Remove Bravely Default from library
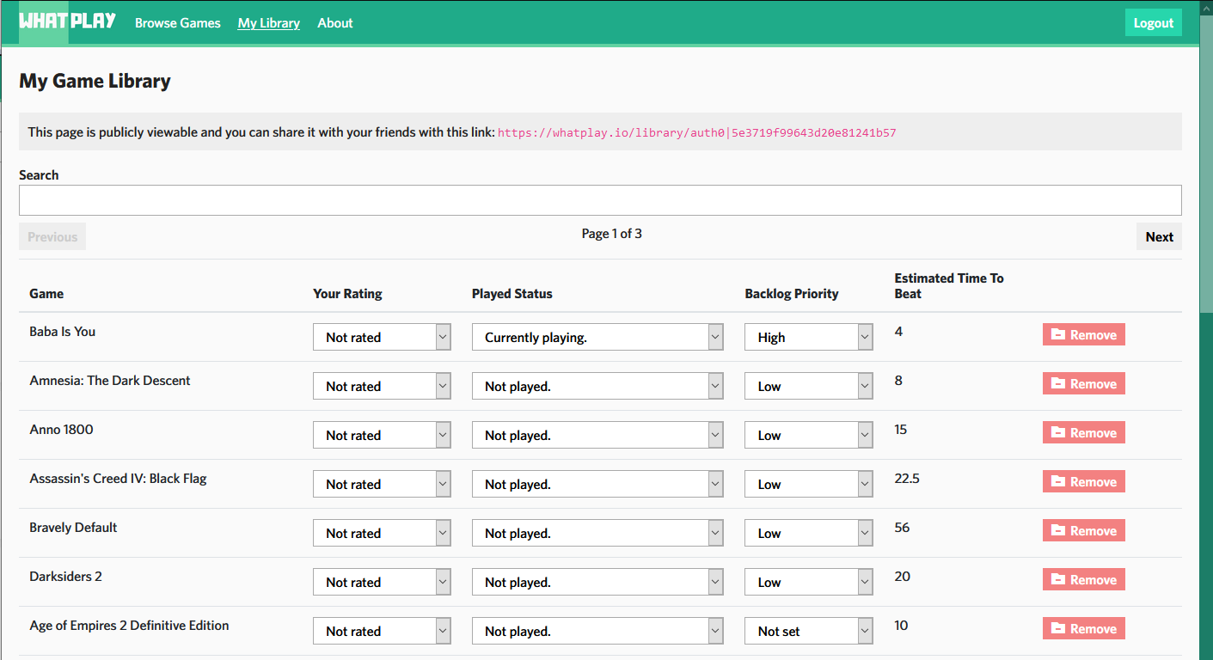Viewport: 1213px width, 660px height. [1084, 531]
